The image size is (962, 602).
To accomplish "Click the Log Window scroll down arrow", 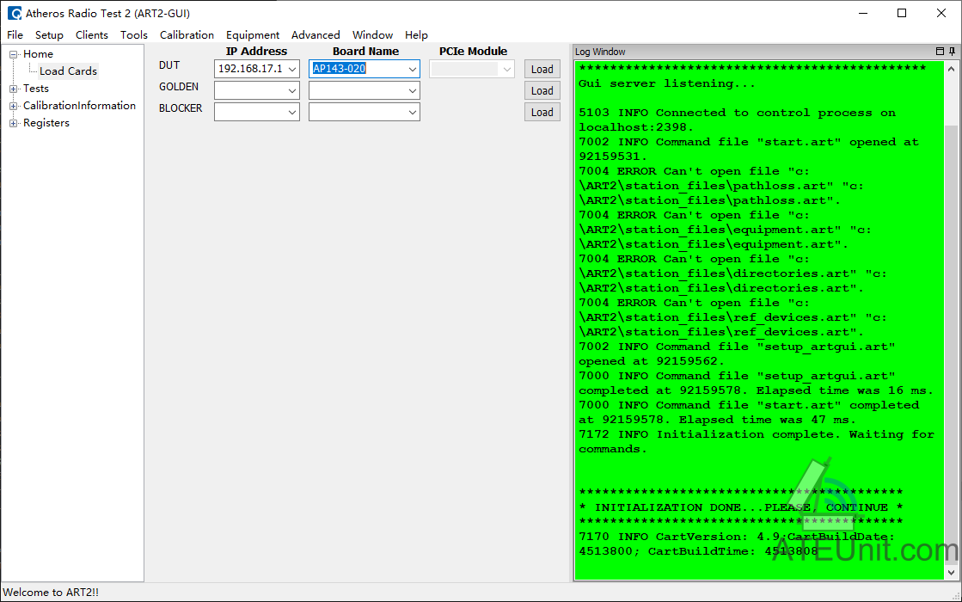I will (x=951, y=573).
